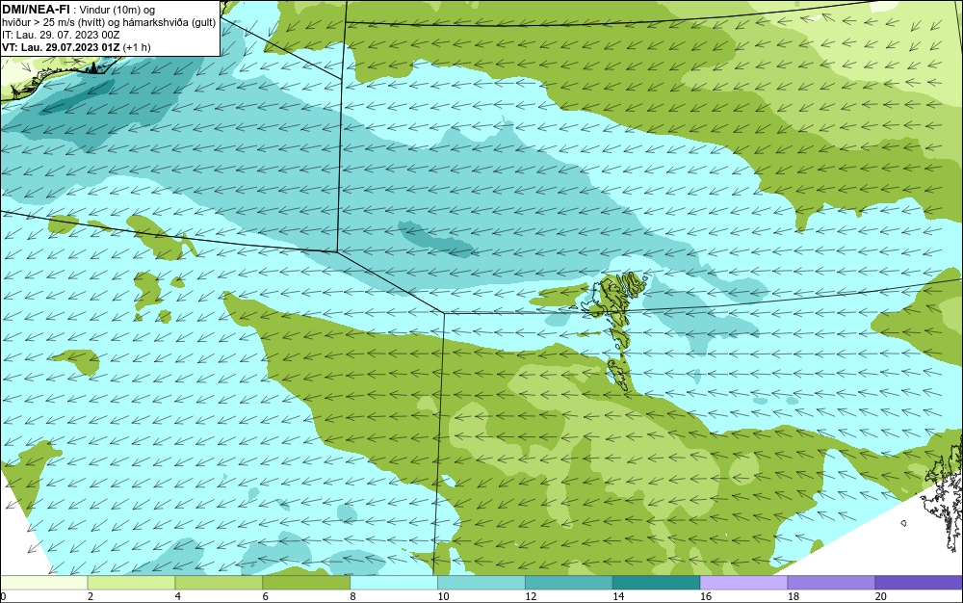Click the legend scale label '8'
The height and width of the screenshot is (603, 963).
click(352, 596)
